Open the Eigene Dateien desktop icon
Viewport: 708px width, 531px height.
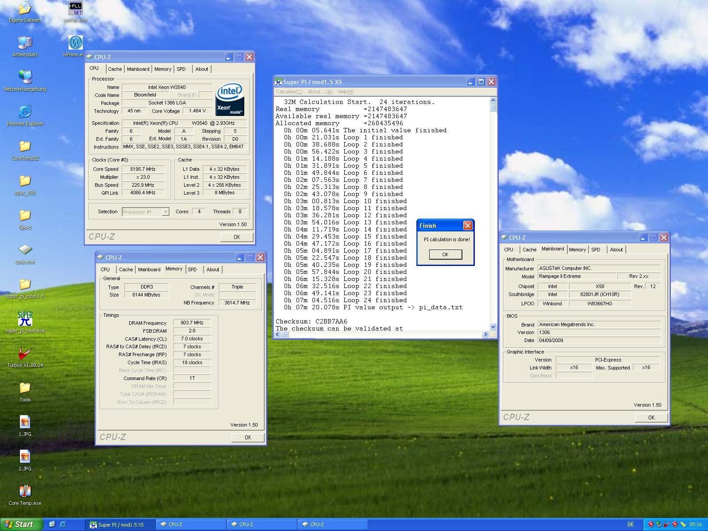25,12
